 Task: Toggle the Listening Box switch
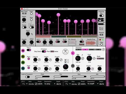pos(102,16)
